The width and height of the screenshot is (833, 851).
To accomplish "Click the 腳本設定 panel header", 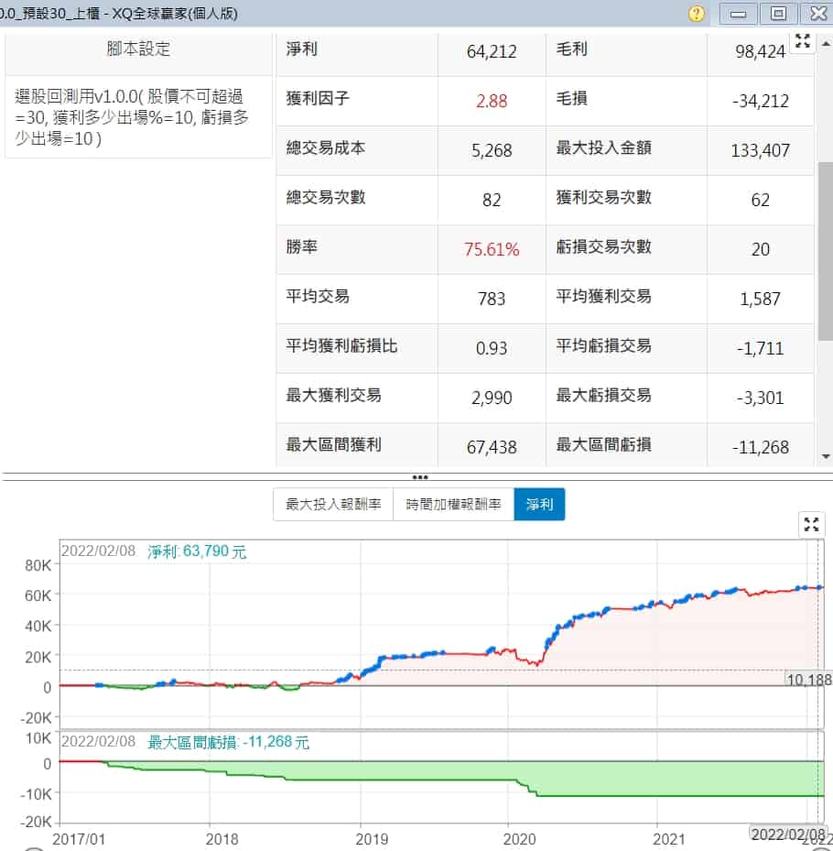I will (138, 49).
